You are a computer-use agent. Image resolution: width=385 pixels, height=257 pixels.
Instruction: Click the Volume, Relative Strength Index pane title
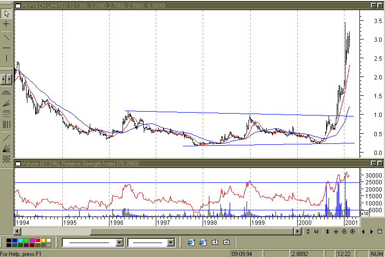(x=80, y=164)
